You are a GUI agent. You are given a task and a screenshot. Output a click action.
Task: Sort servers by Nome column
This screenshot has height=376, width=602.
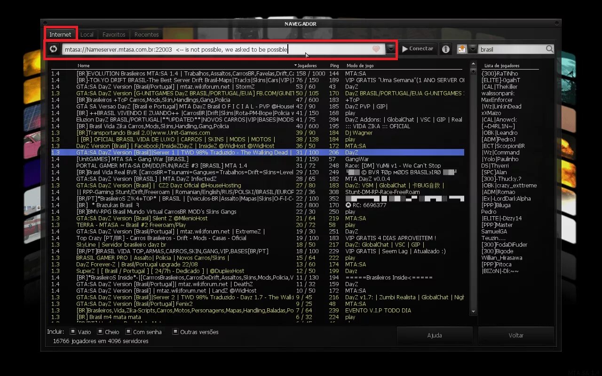[x=84, y=66]
